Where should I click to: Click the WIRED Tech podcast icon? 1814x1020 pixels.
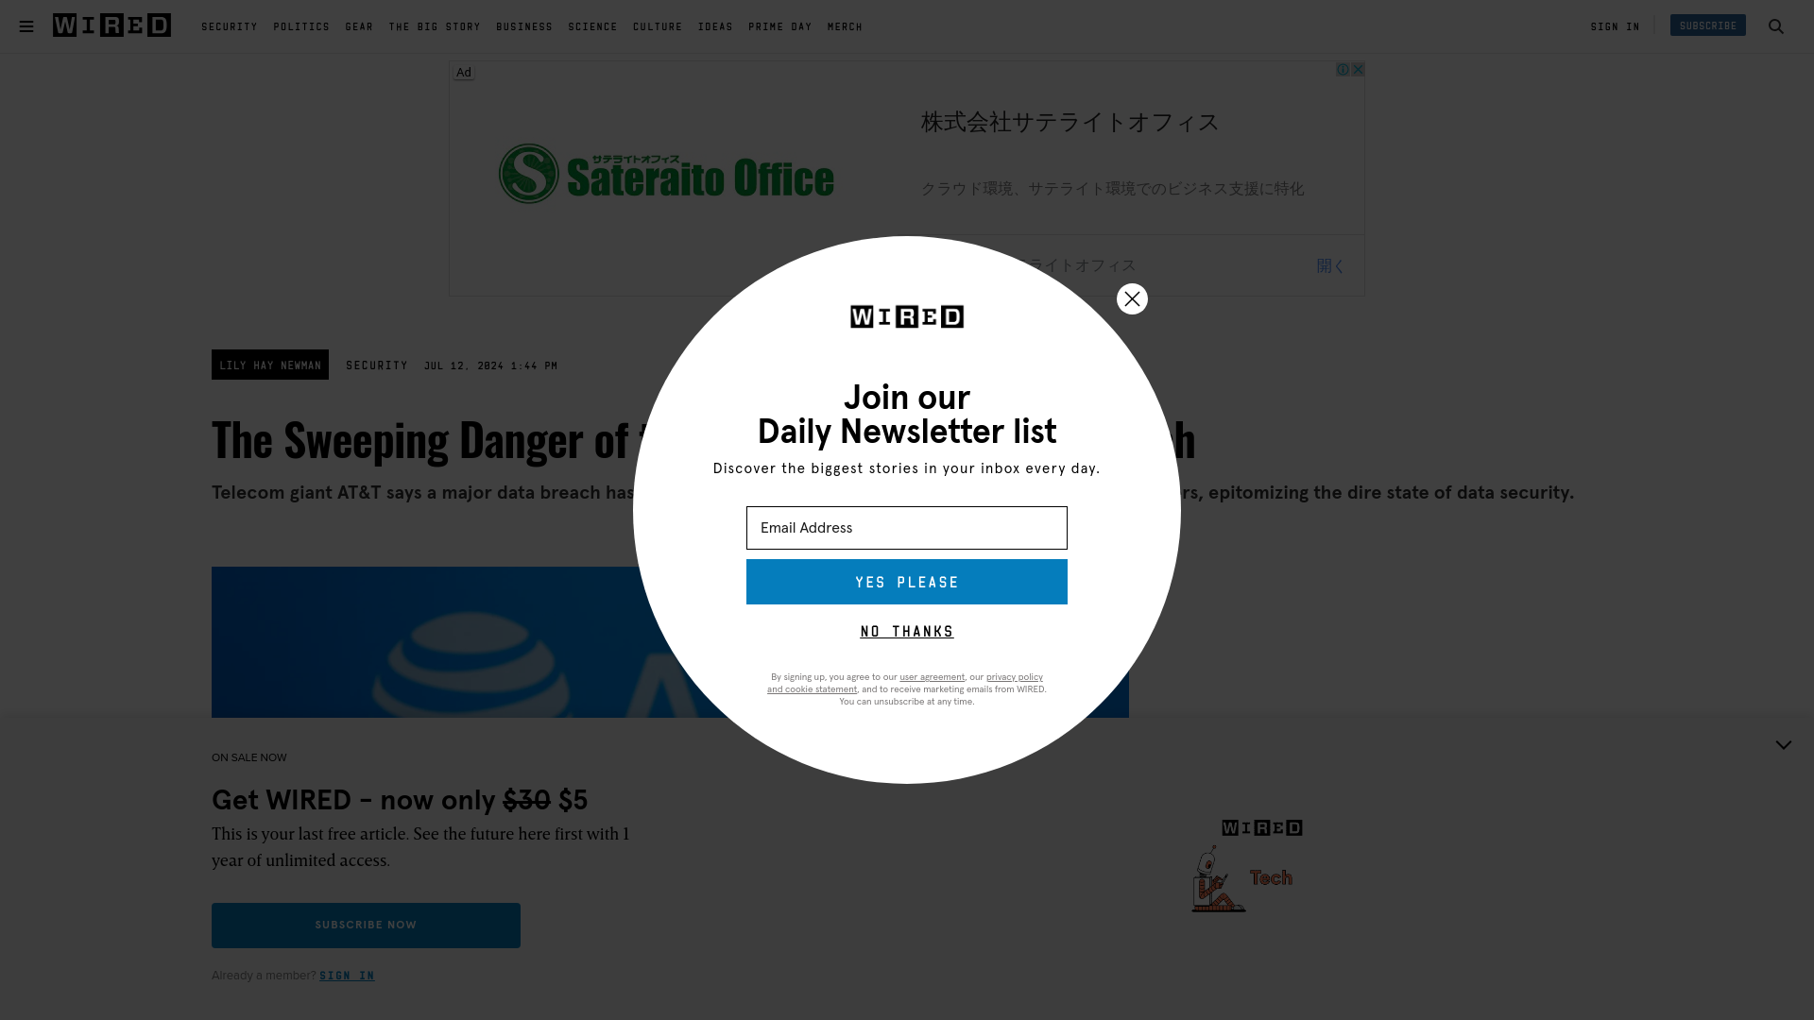(x=1246, y=865)
